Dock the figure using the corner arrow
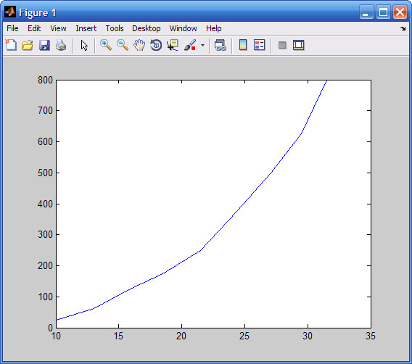Image resolution: width=412 pixels, height=364 pixels. click(x=403, y=28)
